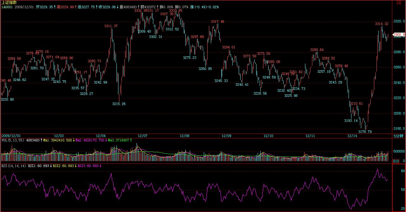Click the high label 3311.37
This screenshot has height=212, width=406.
111,26
